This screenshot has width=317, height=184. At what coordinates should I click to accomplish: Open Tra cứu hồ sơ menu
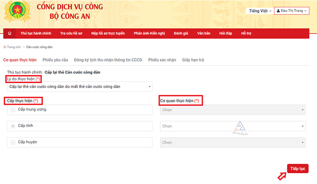71,33
